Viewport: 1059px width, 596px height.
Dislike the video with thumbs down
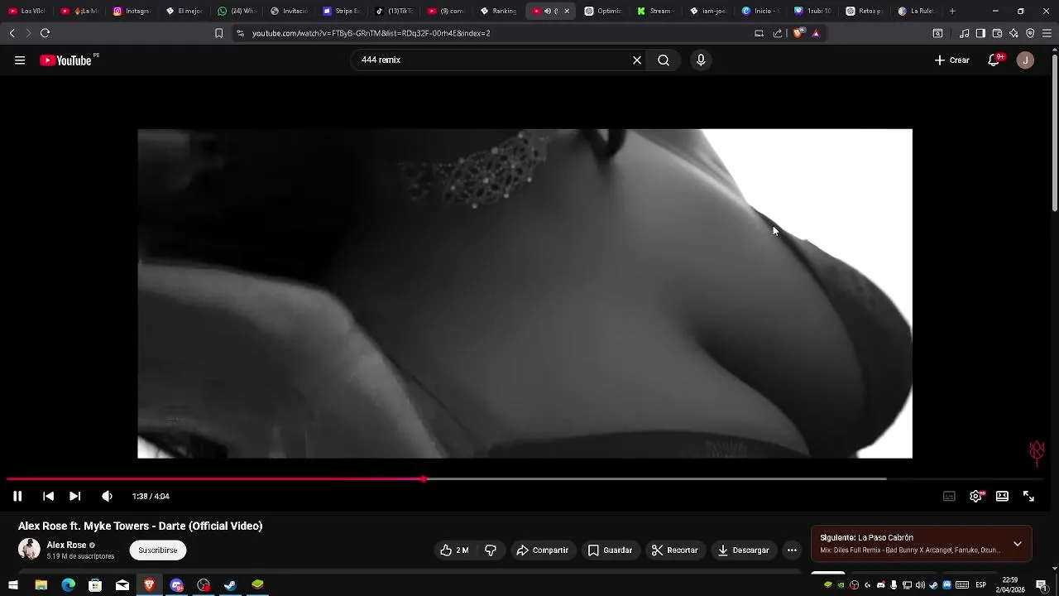(x=491, y=550)
